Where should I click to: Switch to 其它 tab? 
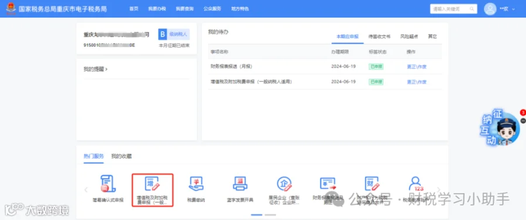432,37
